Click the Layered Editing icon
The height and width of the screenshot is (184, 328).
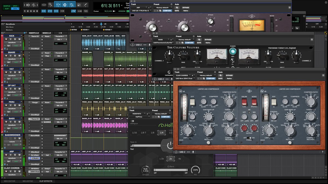(x=86, y=11)
